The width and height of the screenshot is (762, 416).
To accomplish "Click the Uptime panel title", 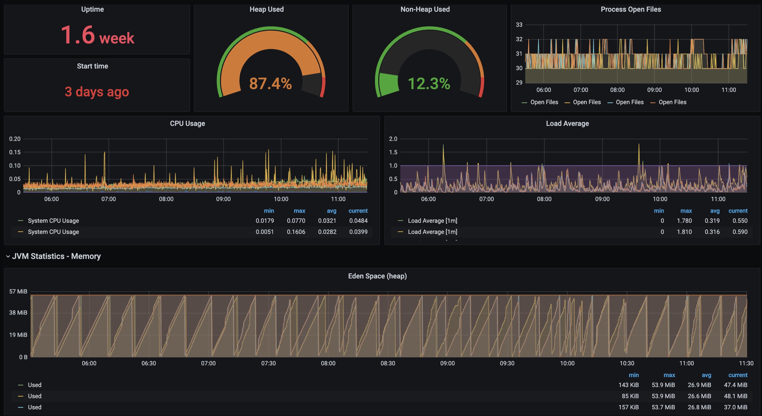I will click(92, 9).
